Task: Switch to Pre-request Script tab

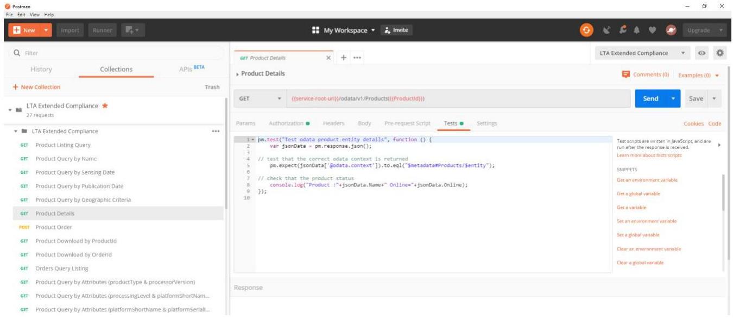Action: click(x=407, y=123)
